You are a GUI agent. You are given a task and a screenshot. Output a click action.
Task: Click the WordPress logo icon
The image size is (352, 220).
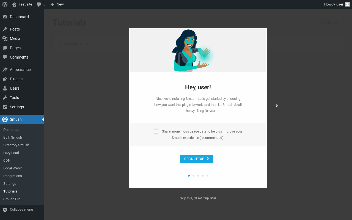pyautogui.click(x=5, y=4)
